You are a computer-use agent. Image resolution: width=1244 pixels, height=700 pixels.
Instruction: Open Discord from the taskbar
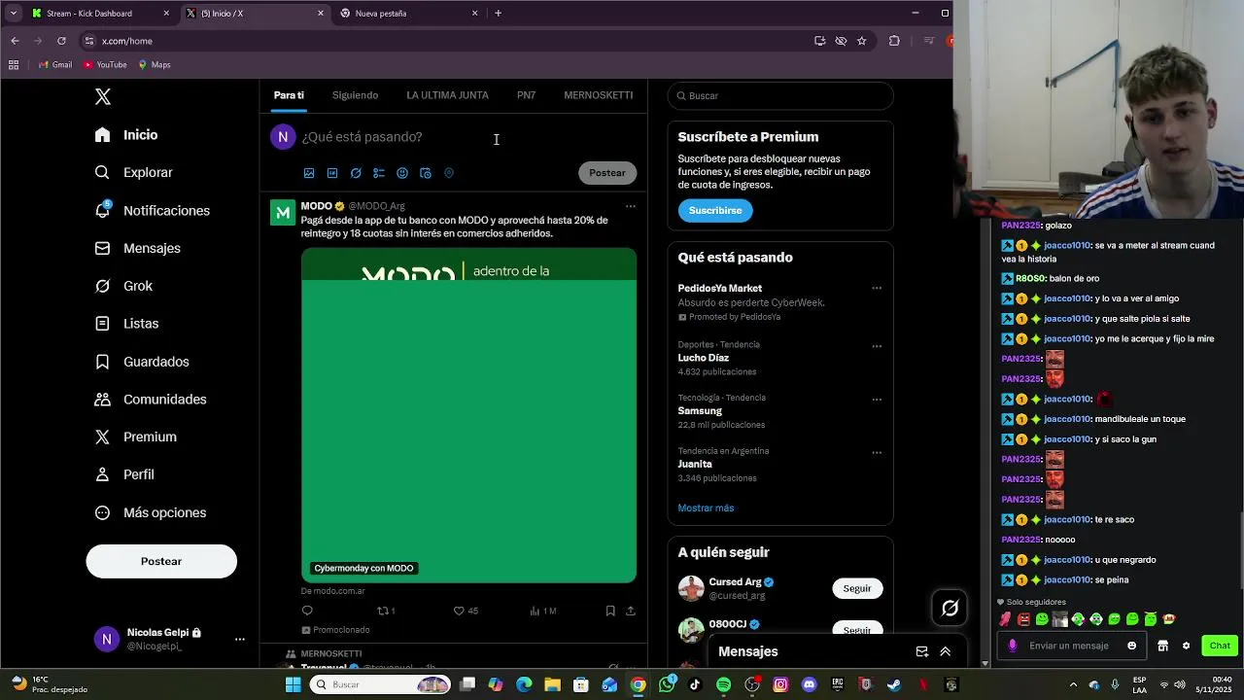809,684
